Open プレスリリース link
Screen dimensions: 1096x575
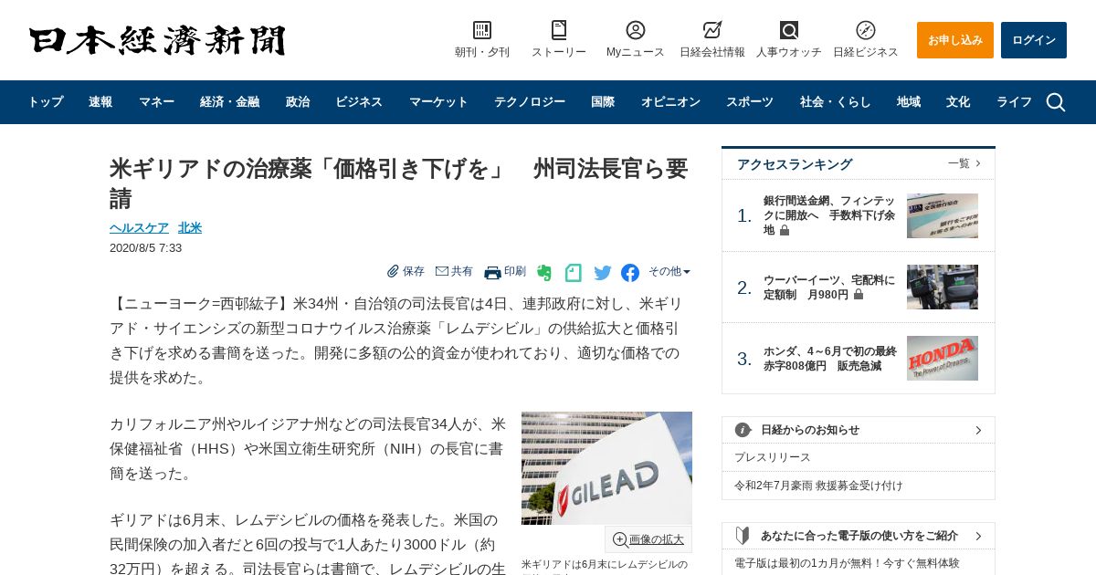coord(773,457)
